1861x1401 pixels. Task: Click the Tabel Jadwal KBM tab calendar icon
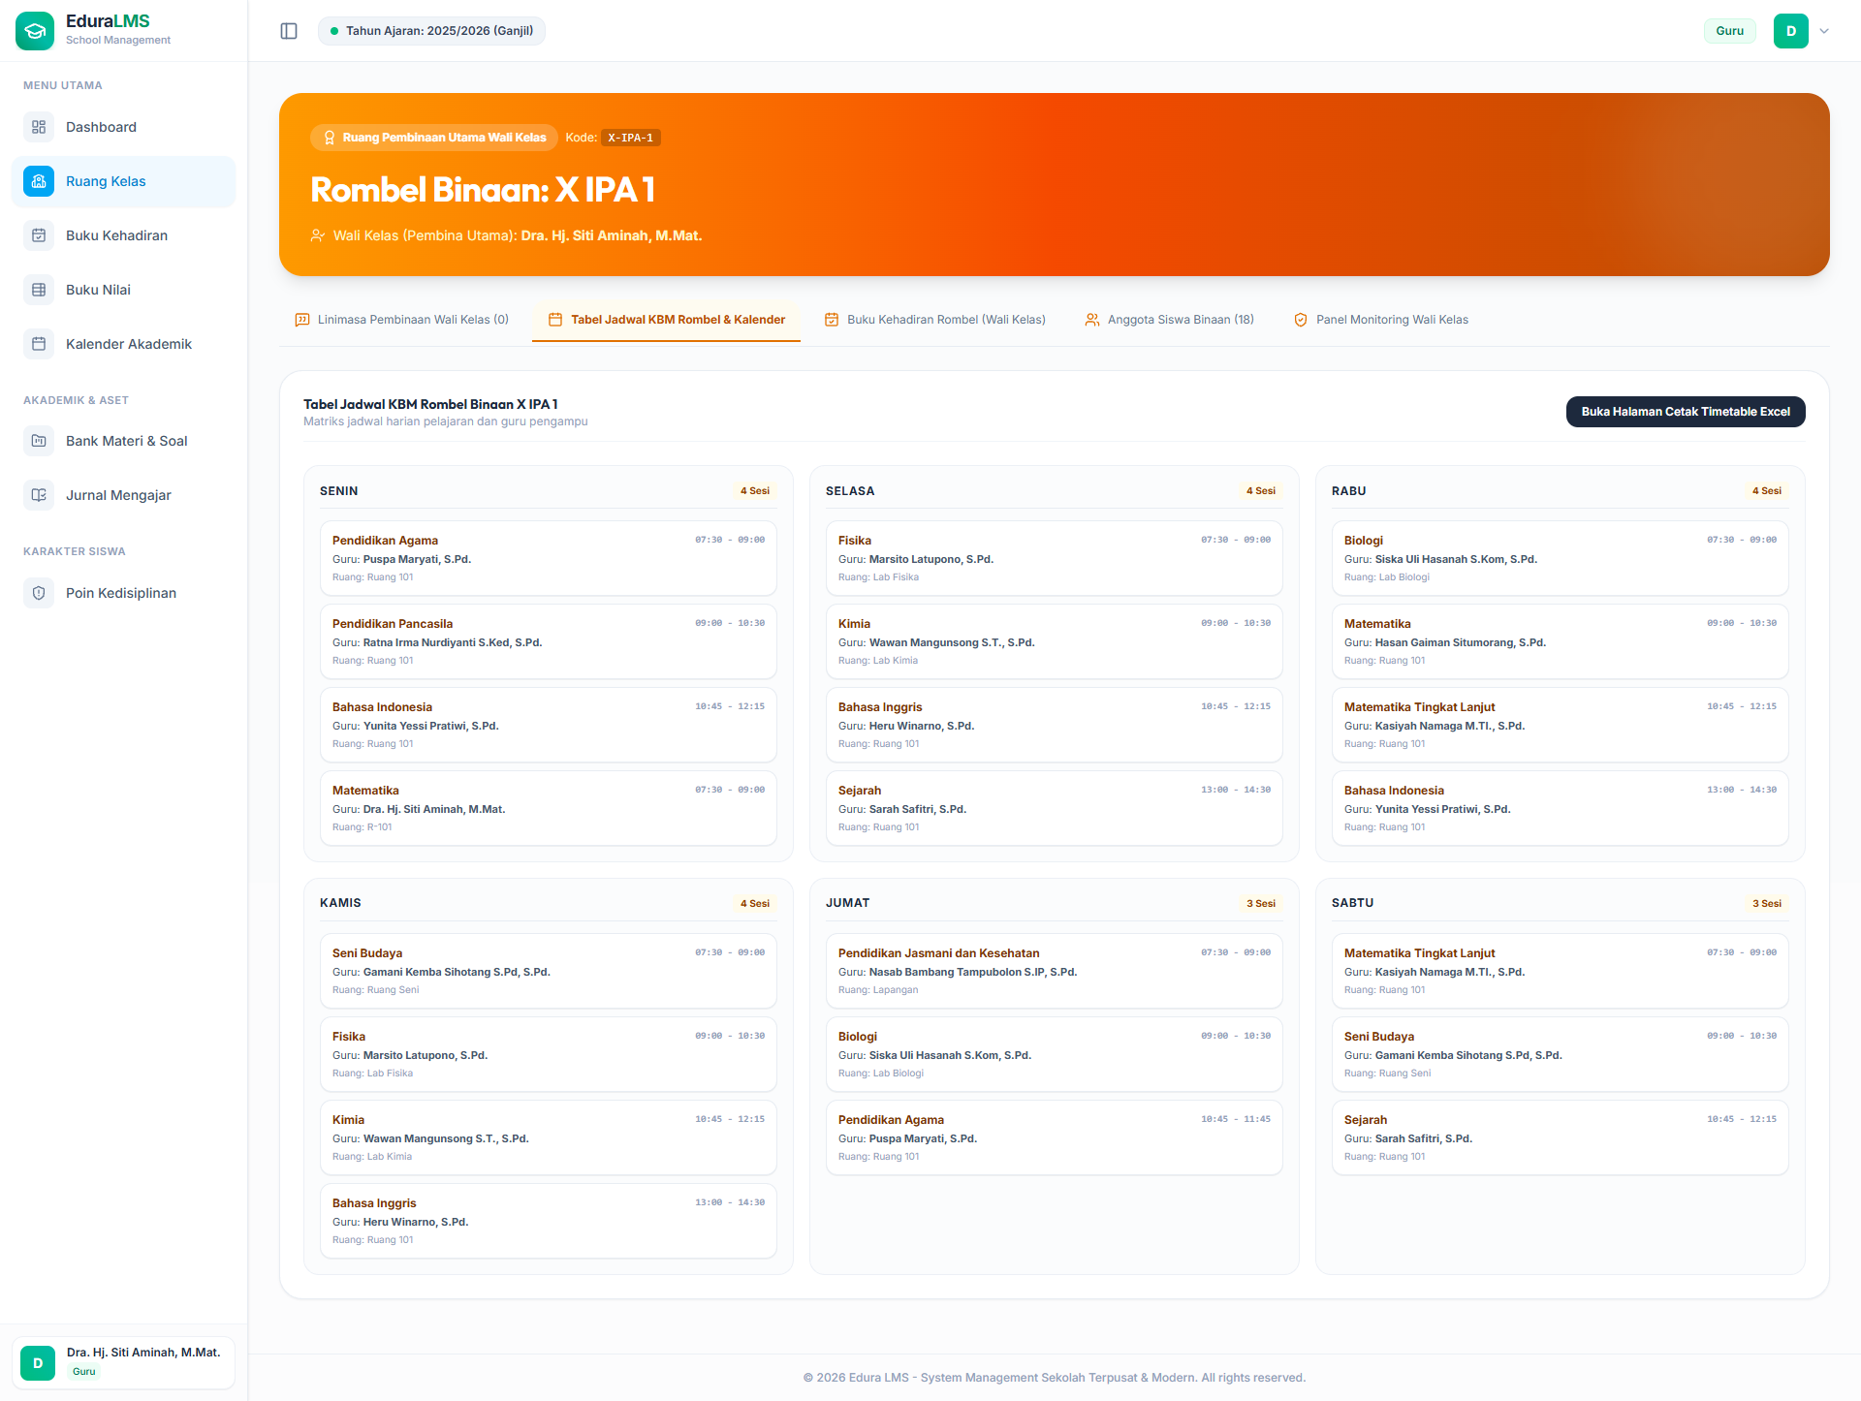[x=555, y=320]
